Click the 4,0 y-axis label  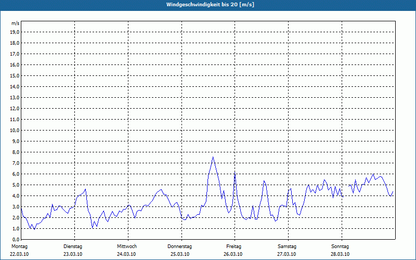[x=16, y=196]
